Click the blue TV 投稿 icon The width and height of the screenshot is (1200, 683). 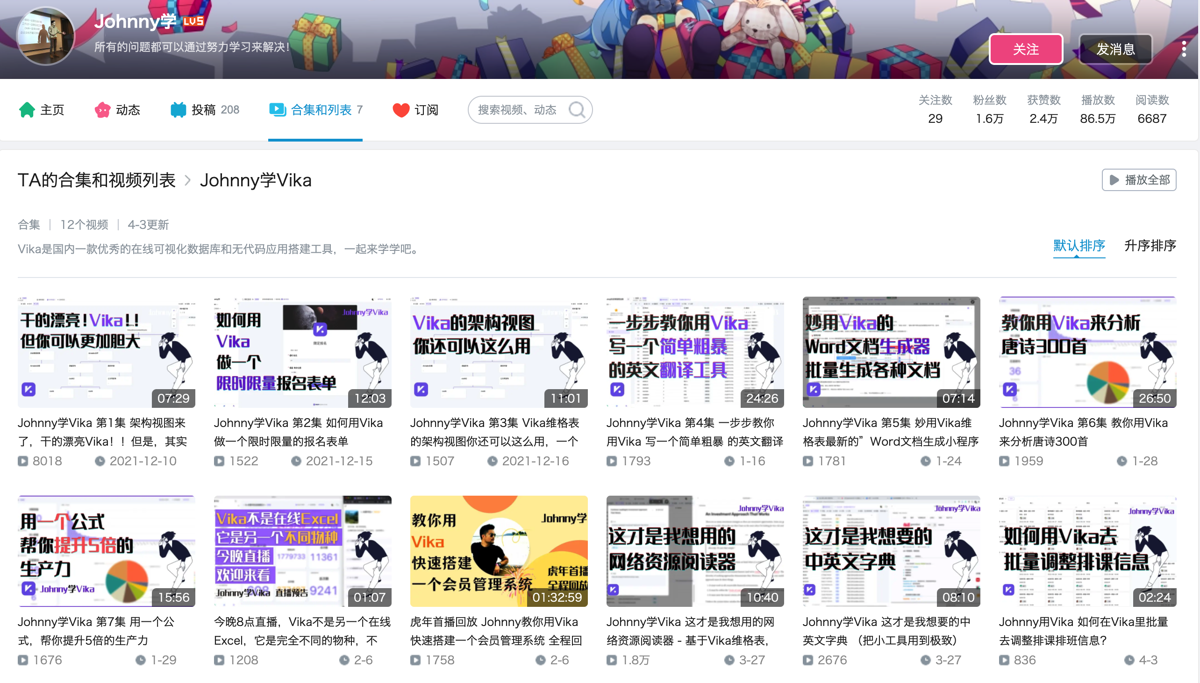click(x=178, y=110)
